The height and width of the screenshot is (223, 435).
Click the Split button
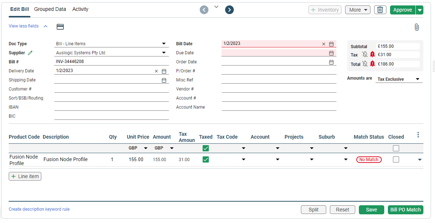[314, 210]
